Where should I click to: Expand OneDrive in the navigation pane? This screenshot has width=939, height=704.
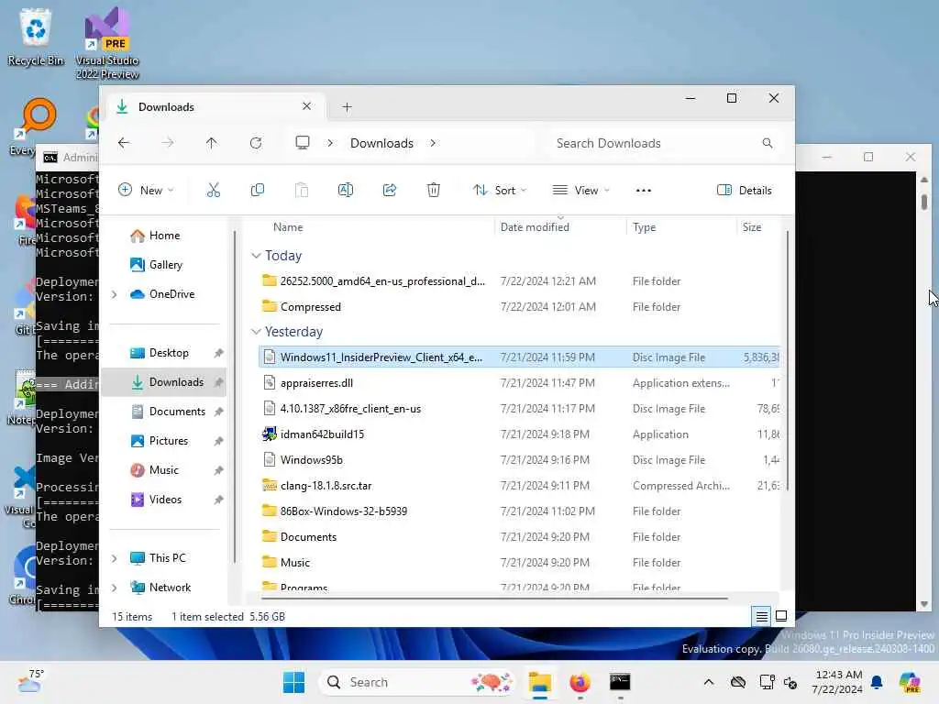(x=115, y=294)
